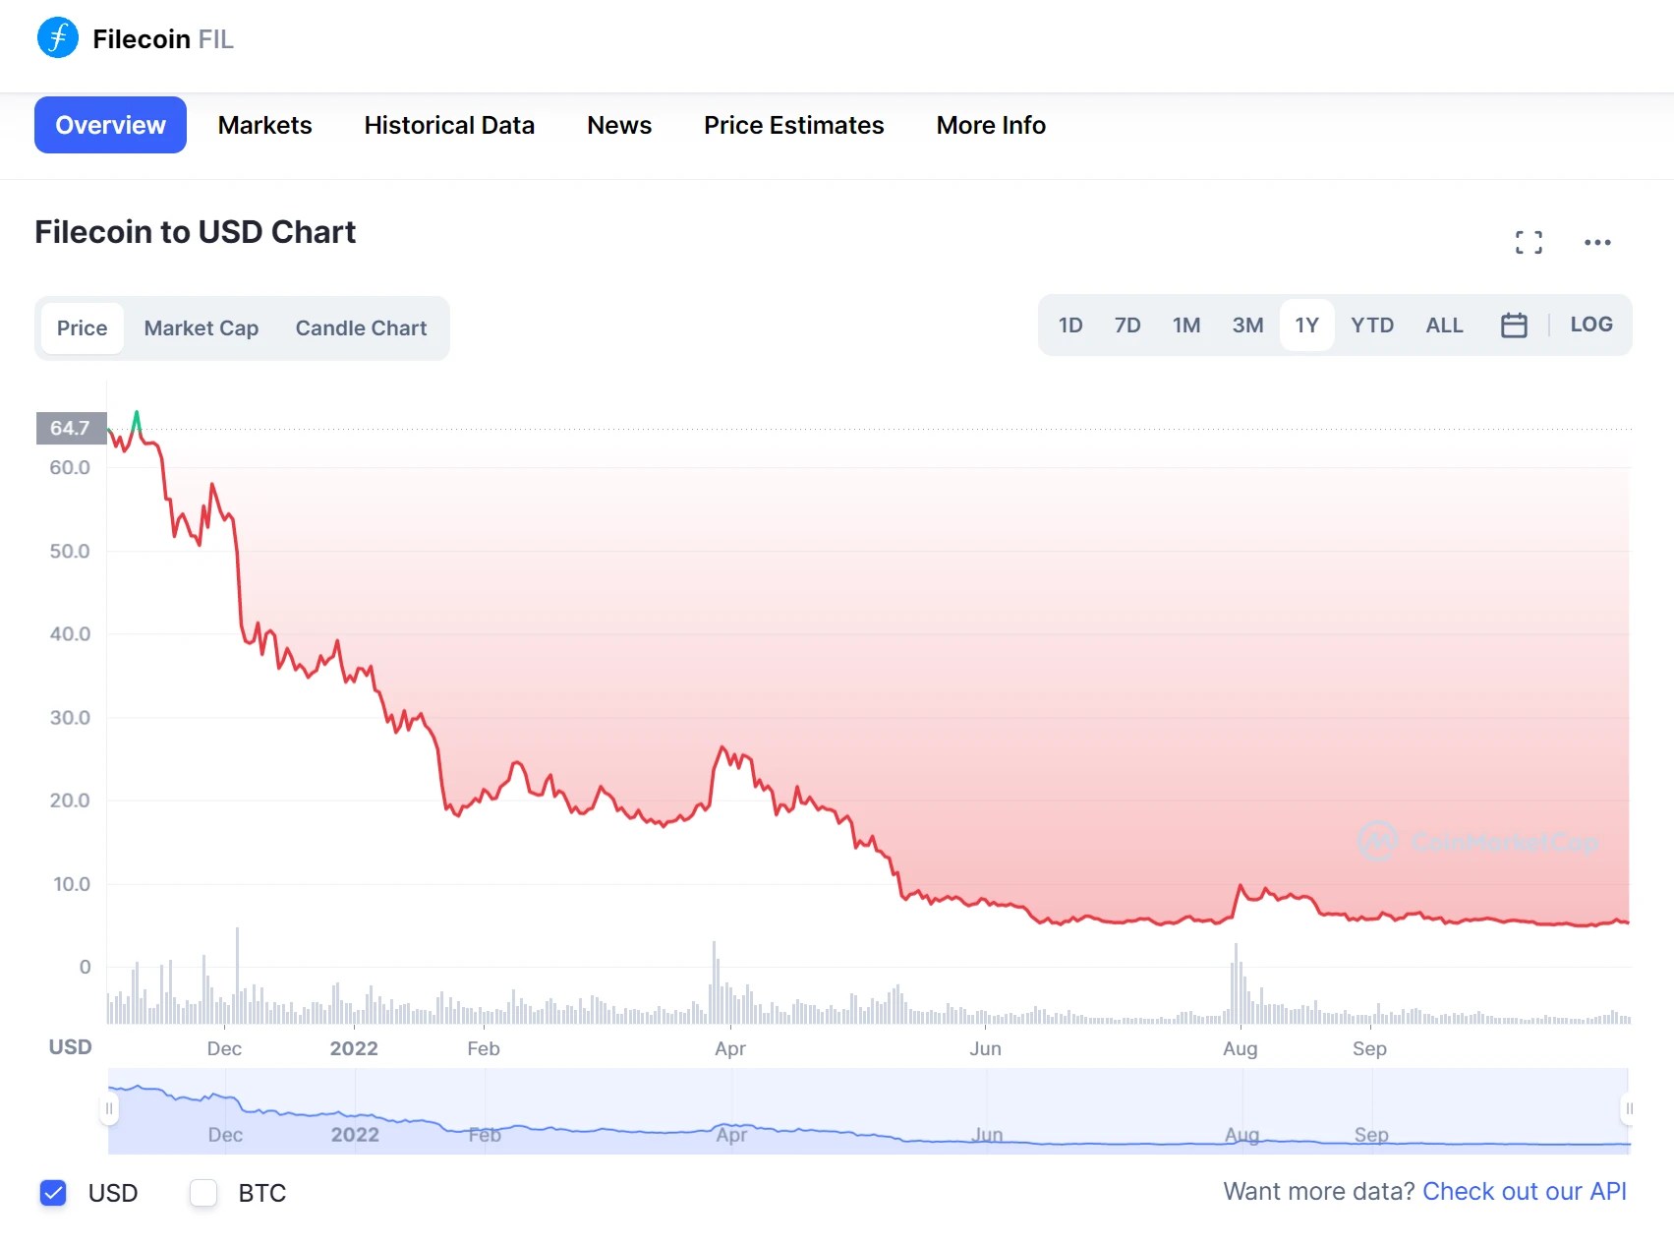Click the 64.7 price label on axis
1674x1246 pixels.
[x=71, y=428]
